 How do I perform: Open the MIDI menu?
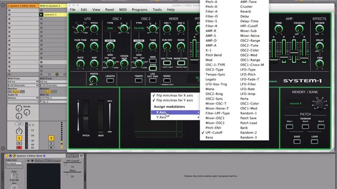point(123,9)
